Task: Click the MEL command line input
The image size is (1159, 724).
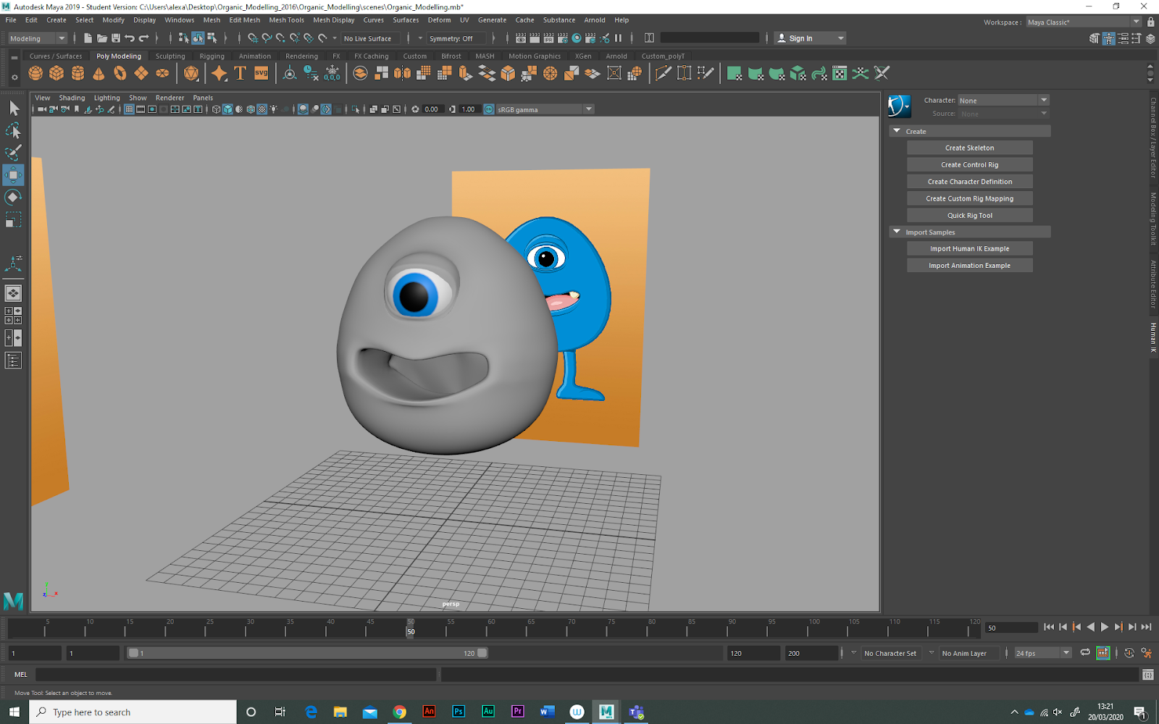Action: click(235, 675)
